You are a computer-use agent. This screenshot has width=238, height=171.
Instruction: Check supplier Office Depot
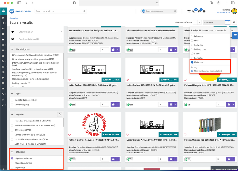(x=12, y=130)
